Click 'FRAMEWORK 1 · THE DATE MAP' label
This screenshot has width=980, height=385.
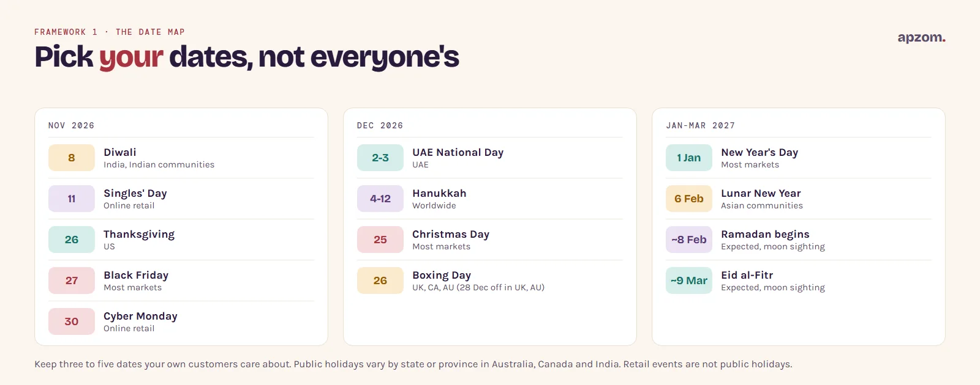click(x=110, y=32)
